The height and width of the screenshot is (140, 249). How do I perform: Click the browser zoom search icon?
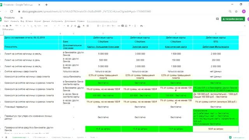(230, 11)
